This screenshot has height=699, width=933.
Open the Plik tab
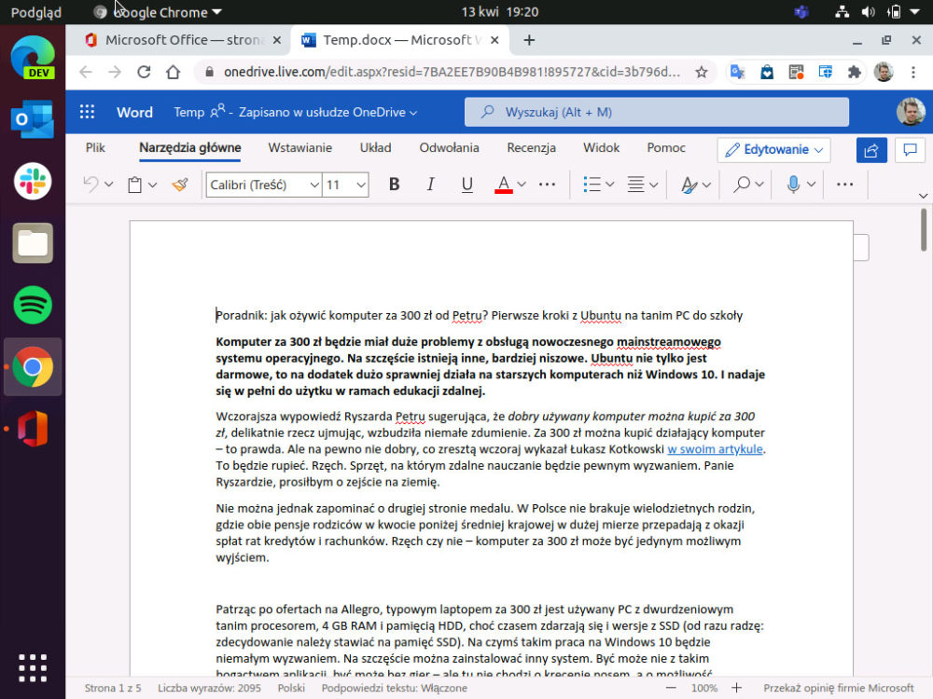point(95,148)
